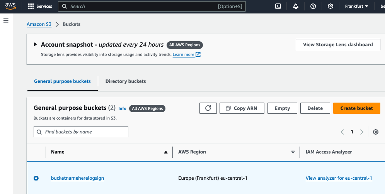Click the Find buckets by name field
The image size is (385, 194).
81,132
